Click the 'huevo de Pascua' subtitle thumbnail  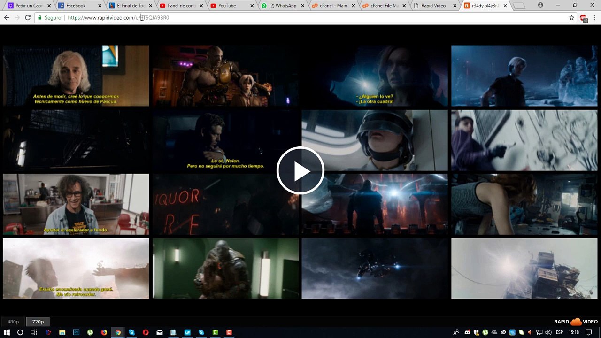tap(76, 76)
